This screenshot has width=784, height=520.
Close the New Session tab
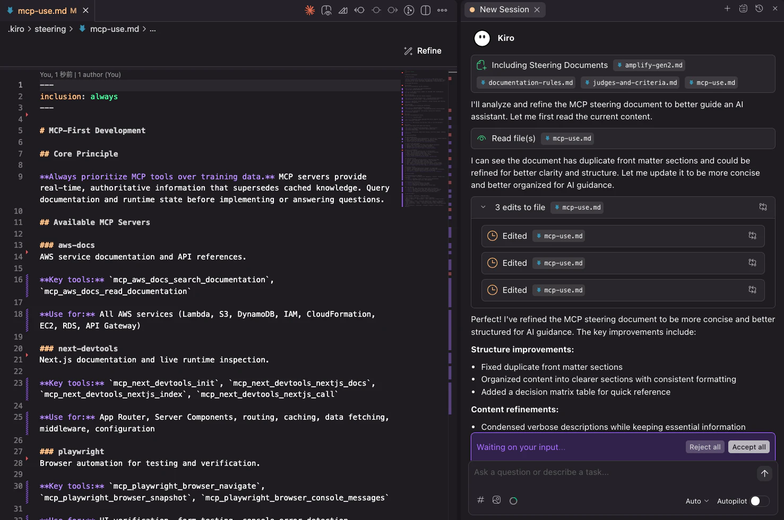tap(537, 10)
